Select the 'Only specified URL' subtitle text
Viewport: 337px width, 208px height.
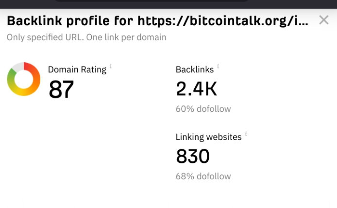(x=45, y=37)
